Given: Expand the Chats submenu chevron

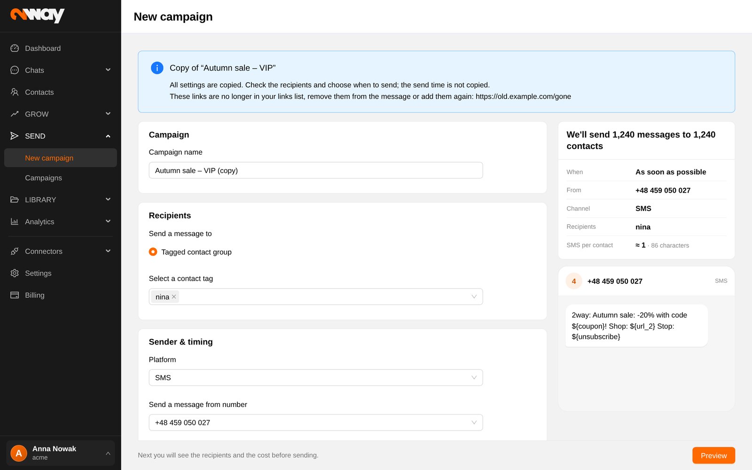Looking at the screenshot, I should [x=108, y=70].
